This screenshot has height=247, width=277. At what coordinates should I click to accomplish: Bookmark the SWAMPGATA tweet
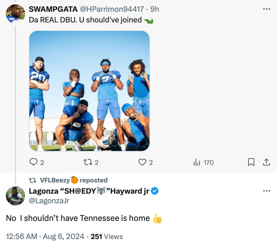pos(251,162)
